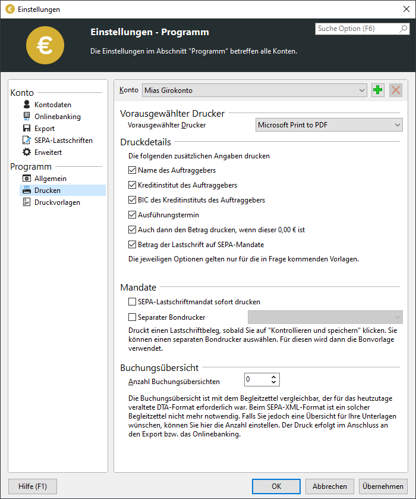Open the Konto dropdown Mias Girokonto
This screenshot has height=499, width=416.
pos(254,91)
